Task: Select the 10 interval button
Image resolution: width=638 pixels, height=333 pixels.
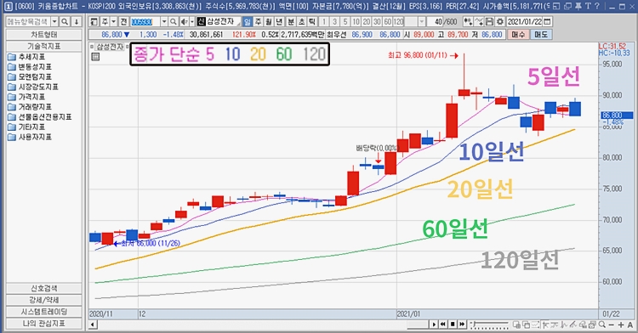Action: (356, 21)
